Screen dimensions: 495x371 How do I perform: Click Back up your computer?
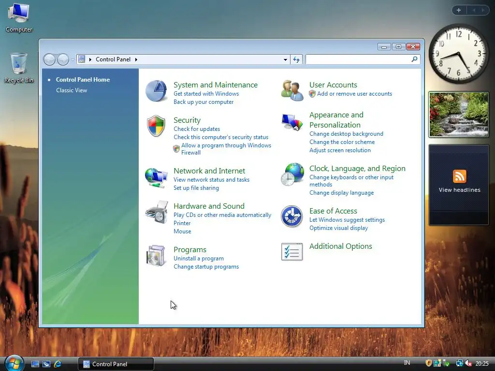(x=204, y=102)
